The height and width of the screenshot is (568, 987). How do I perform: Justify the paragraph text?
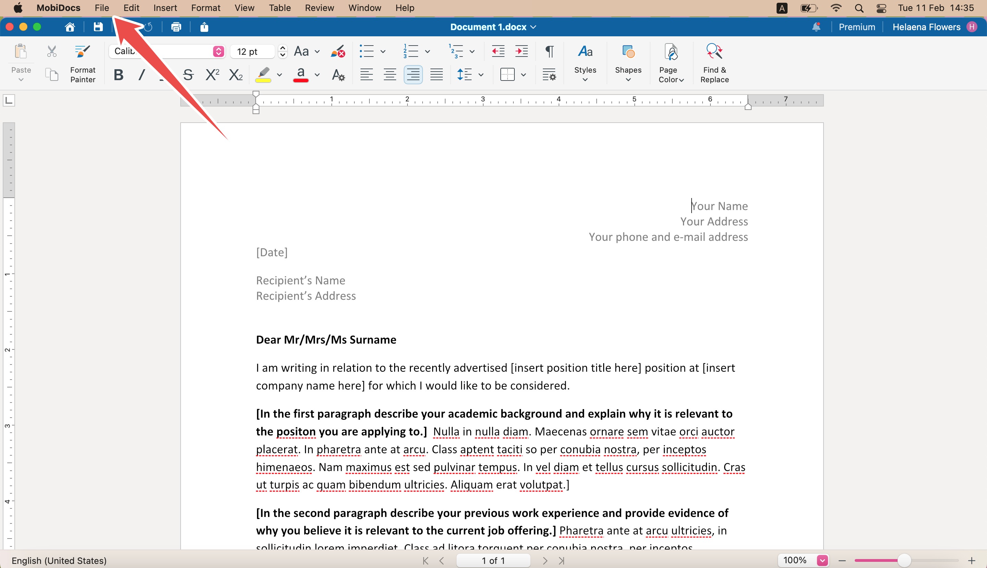(436, 74)
